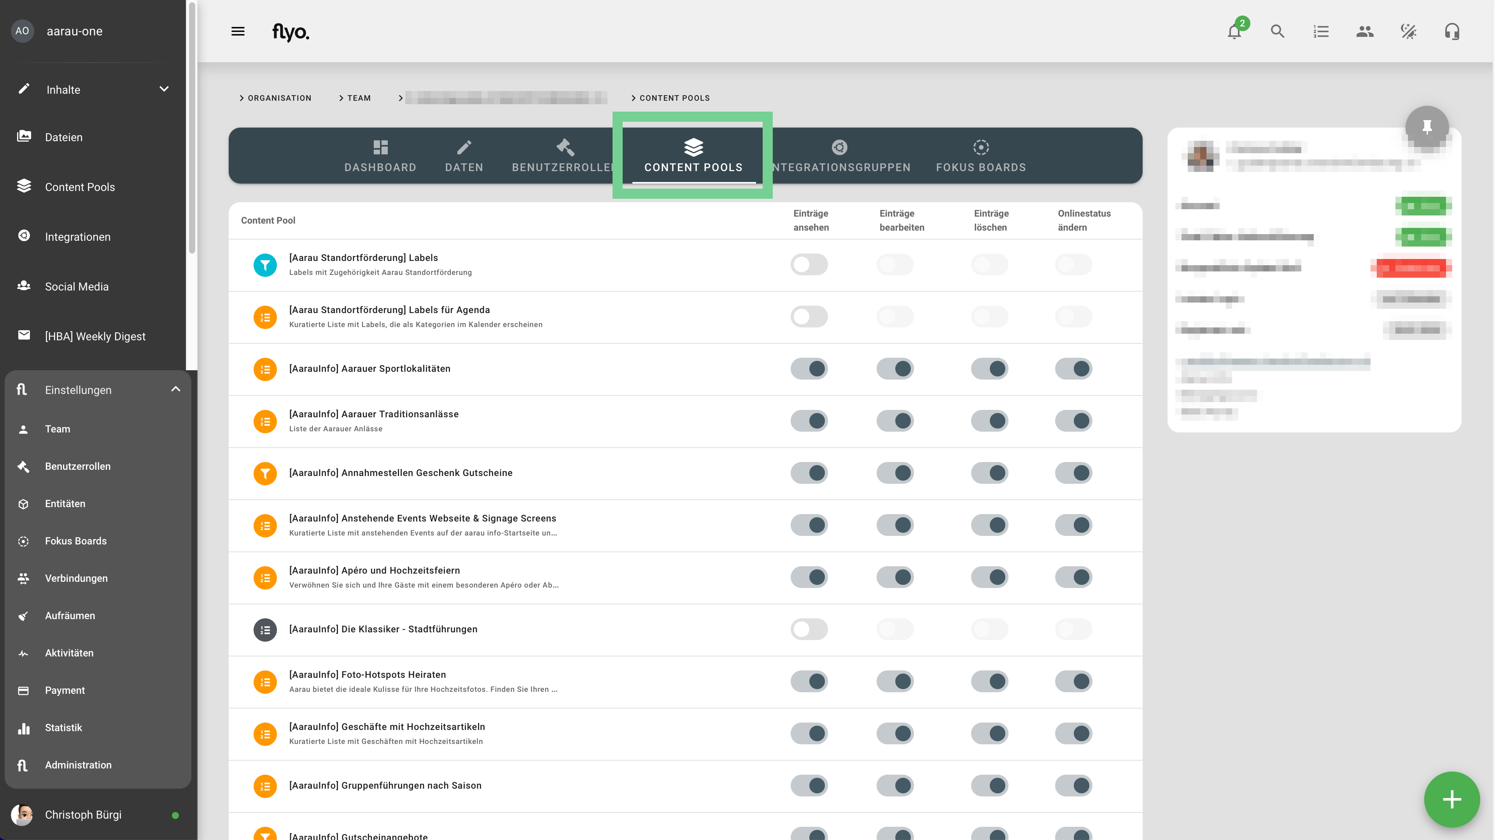The height and width of the screenshot is (840, 1495).
Task: Open the numbered list icon in header
Action: click(x=1321, y=31)
